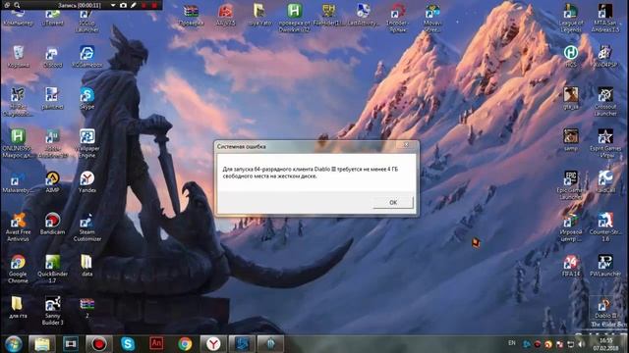
Task: Select the Counter-Strike 1.6 desktop icon
Action: (x=605, y=227)
